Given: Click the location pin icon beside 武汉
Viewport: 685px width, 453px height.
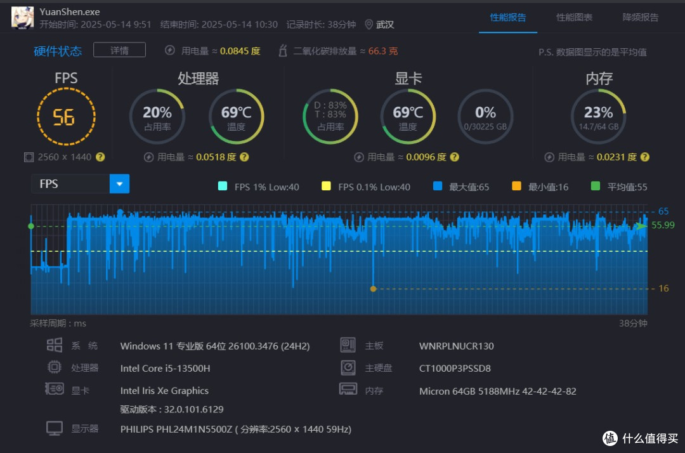Looking at the screenshot, I should click(x=369, y=25).
